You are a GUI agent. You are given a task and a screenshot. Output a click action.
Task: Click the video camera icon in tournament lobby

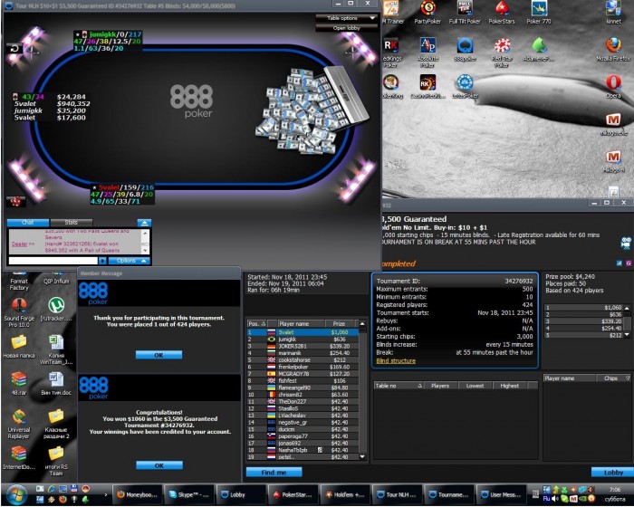pos(626,243)
